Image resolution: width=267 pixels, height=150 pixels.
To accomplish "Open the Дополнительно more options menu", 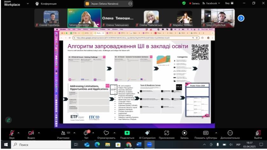I will pos(230,133).
